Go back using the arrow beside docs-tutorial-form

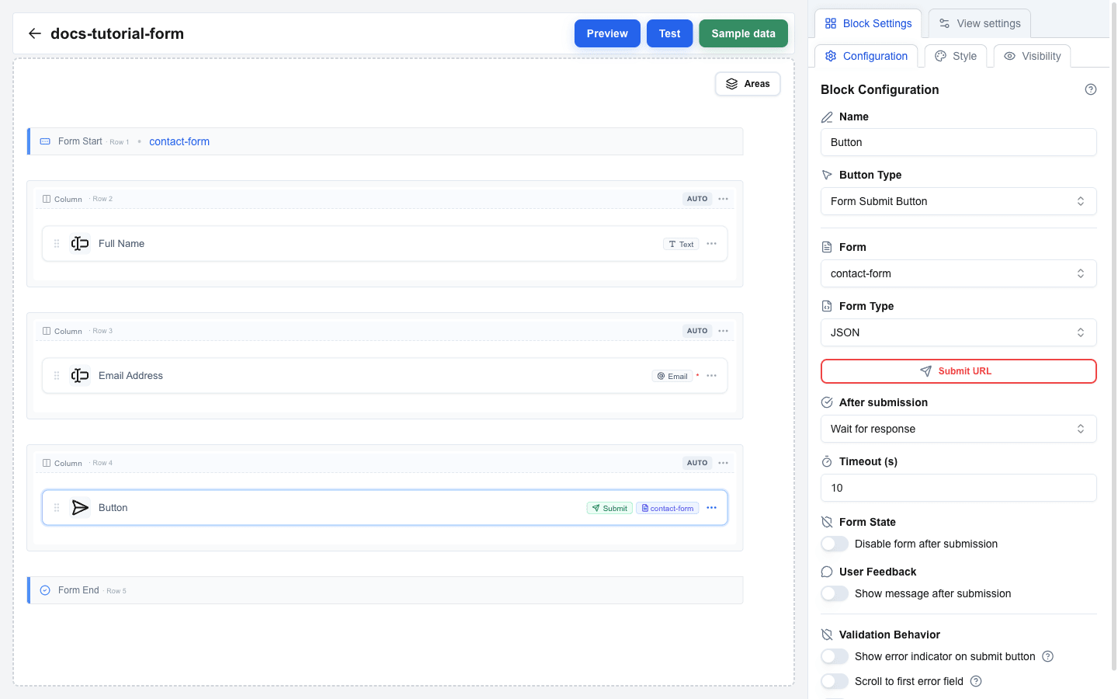34,33
